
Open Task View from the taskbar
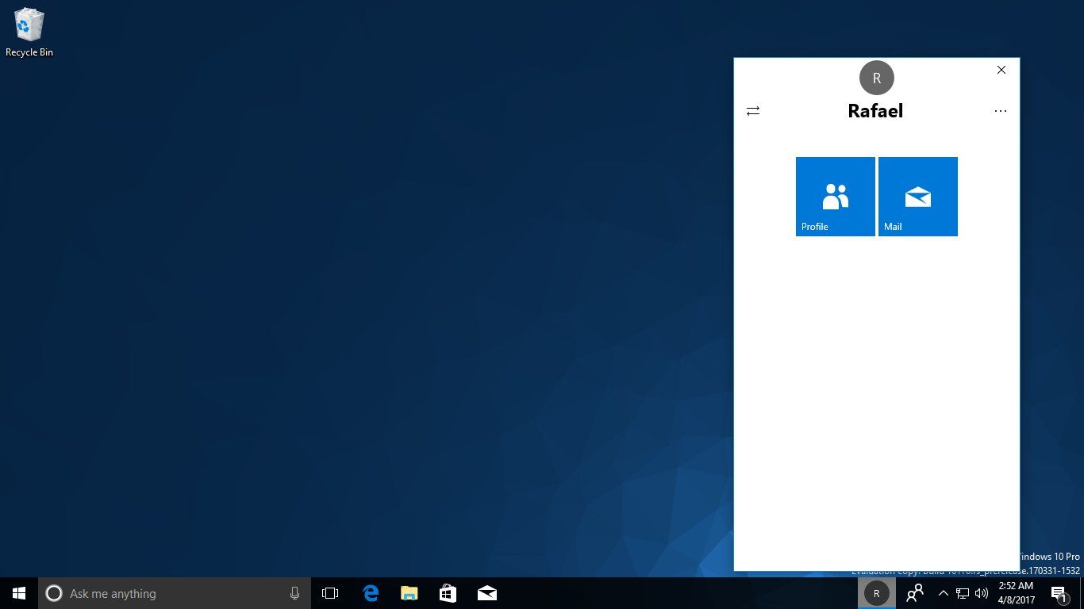(x=330, y=593)
